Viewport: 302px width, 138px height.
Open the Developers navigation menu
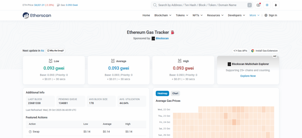(237, 15)
